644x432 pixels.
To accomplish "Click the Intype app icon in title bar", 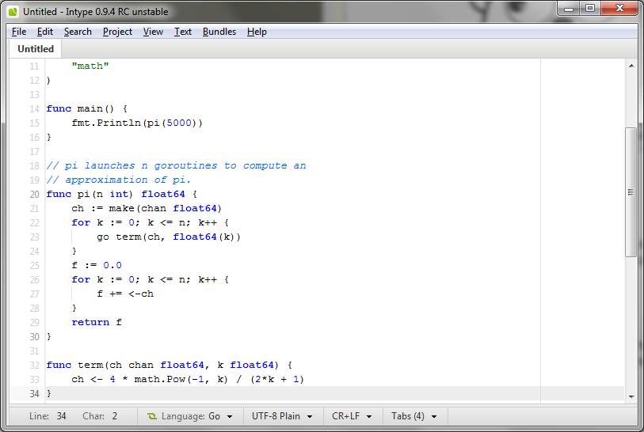I will tap(13, 12).
